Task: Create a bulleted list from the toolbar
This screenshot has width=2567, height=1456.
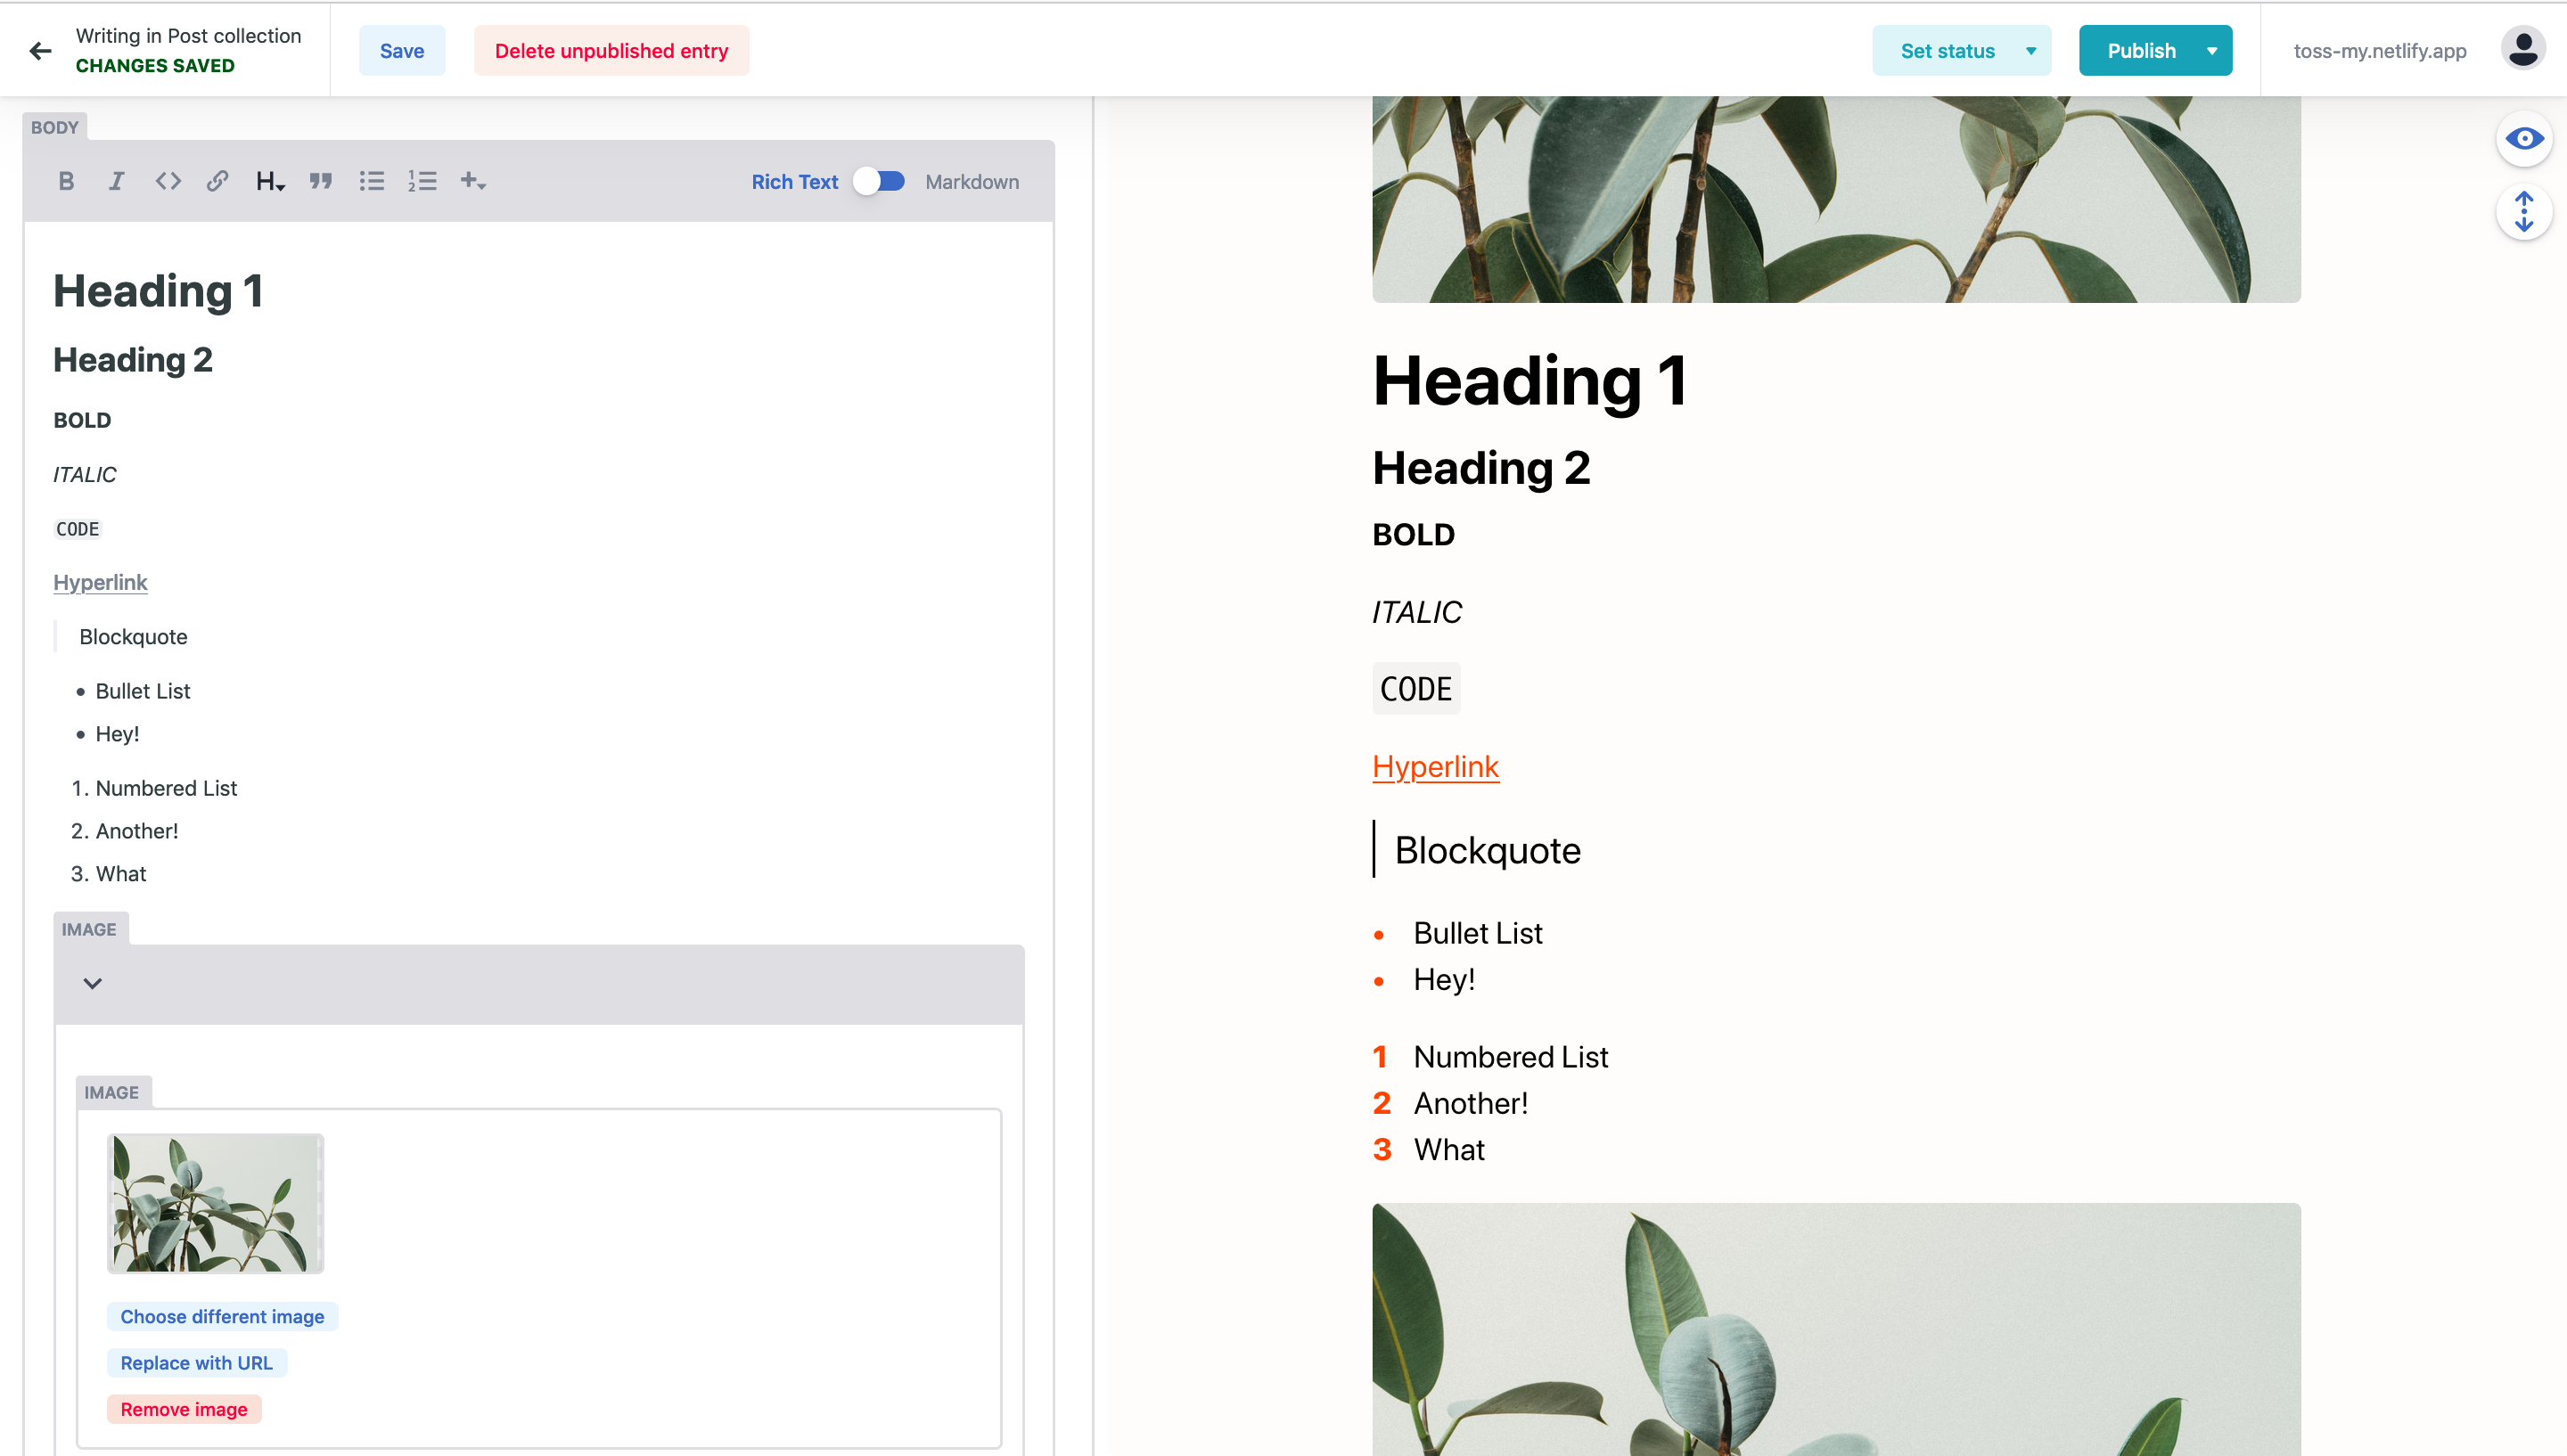Action: pos(371,181)
